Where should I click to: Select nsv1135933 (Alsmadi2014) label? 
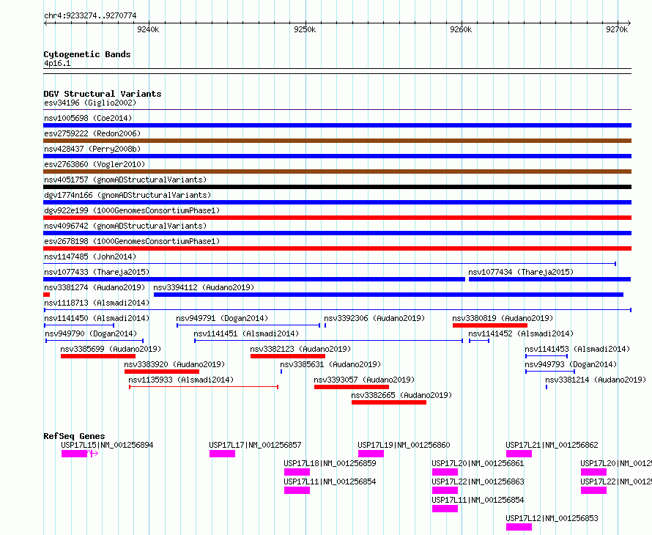181,380
